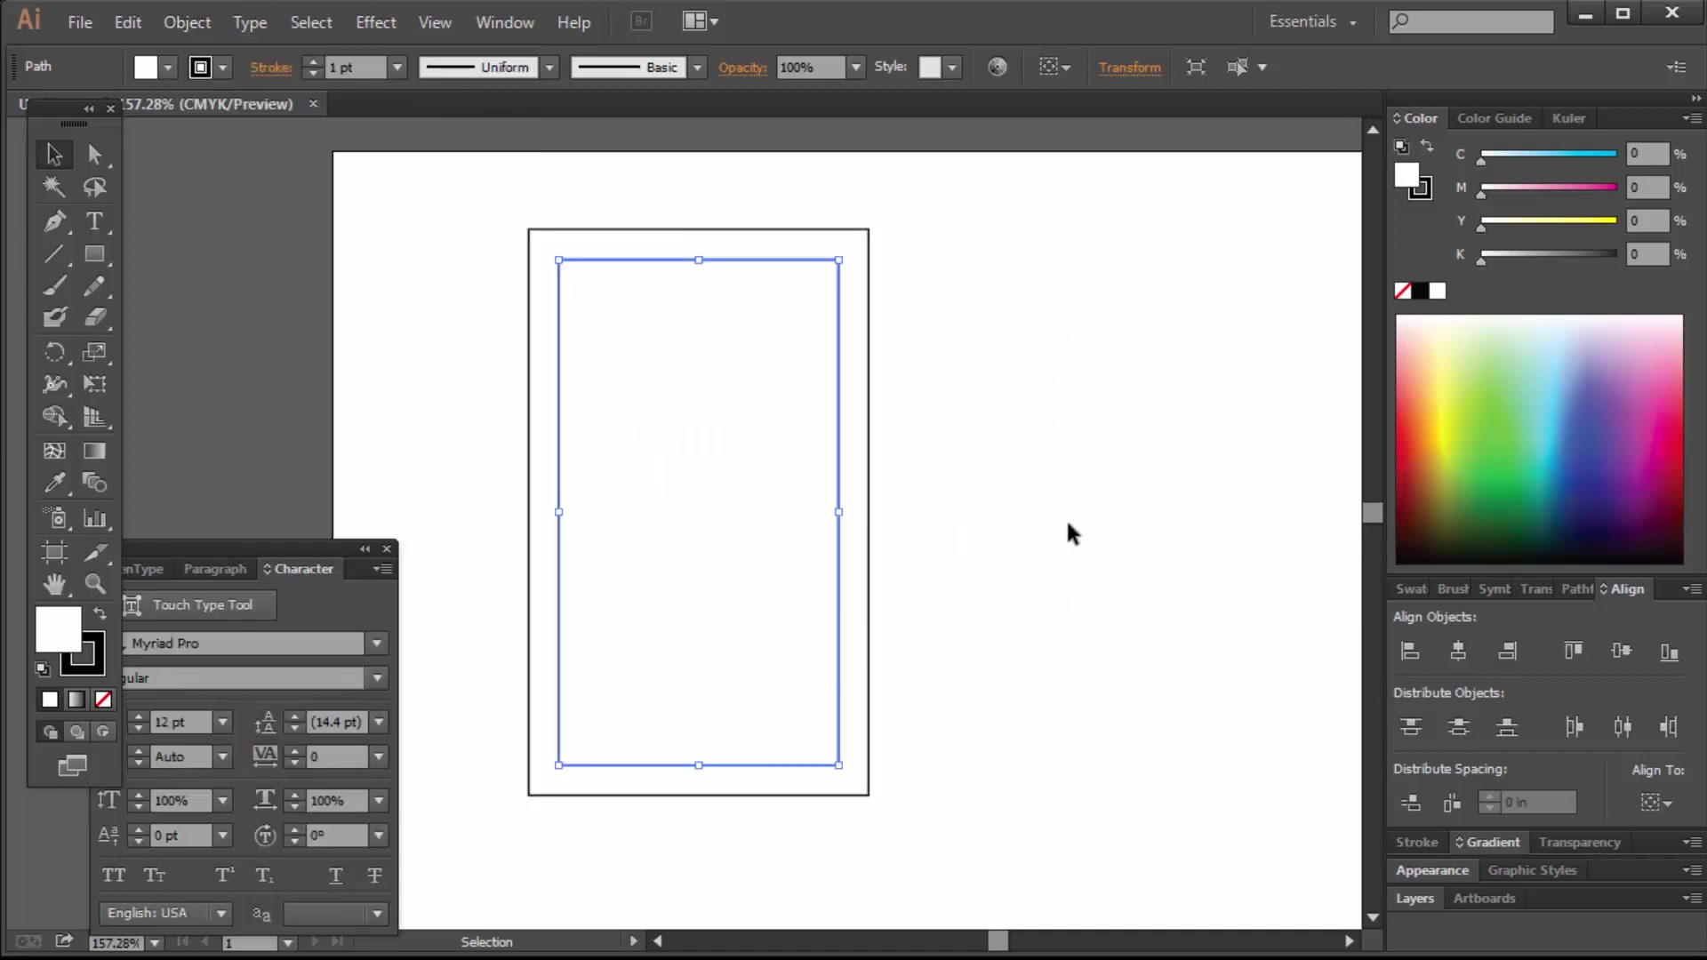Screen dimensions: 1707x960
Task: Click Vertical Distribute Center icon
Action: coord(1459,726)
